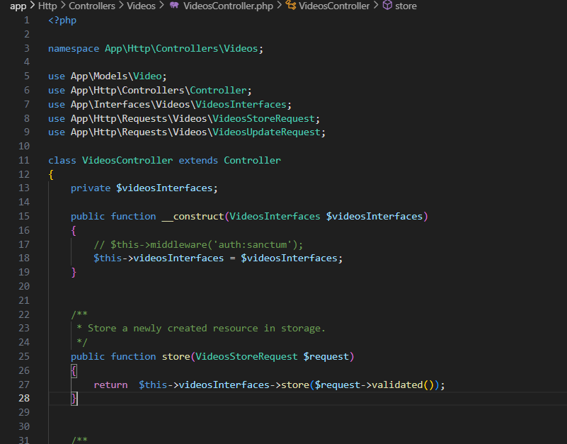Click the commented middleware 'auth:sanctum' line
The height and width of the screenshot is (444, 567).
point(198,244)
